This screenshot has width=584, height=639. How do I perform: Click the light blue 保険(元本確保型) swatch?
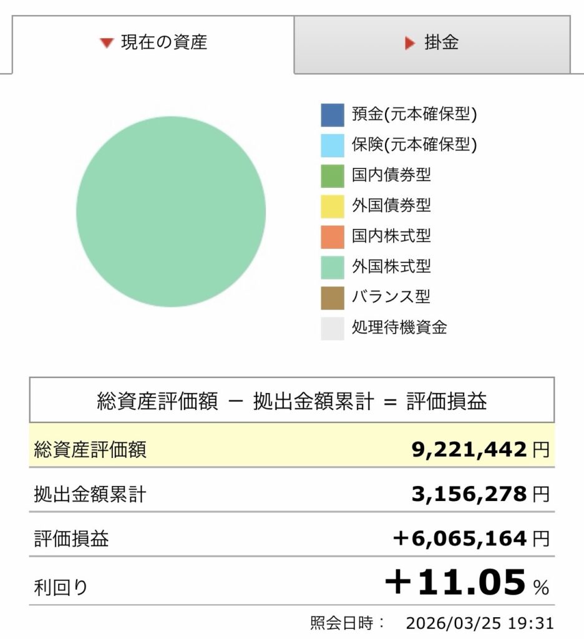pyautogui.click(x=333, y=145)
